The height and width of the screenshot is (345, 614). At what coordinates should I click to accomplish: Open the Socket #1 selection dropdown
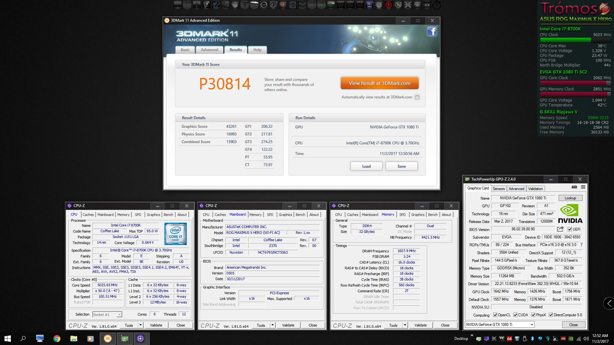coord(107,314)
